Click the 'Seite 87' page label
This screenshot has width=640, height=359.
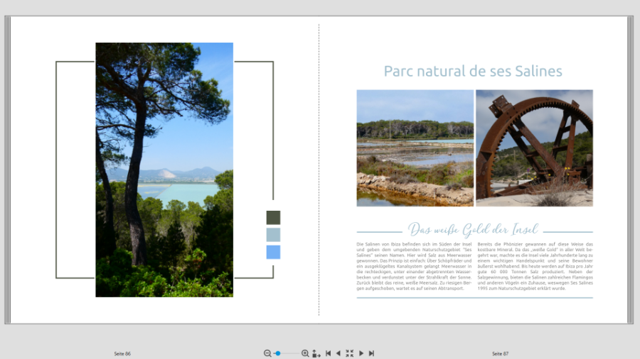click(x=501, y=353)
